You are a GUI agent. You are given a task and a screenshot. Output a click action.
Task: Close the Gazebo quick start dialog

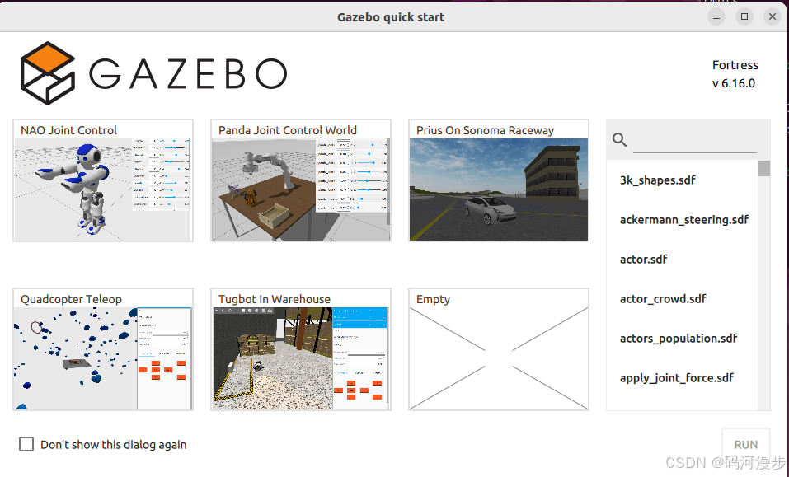coord(773,16)
